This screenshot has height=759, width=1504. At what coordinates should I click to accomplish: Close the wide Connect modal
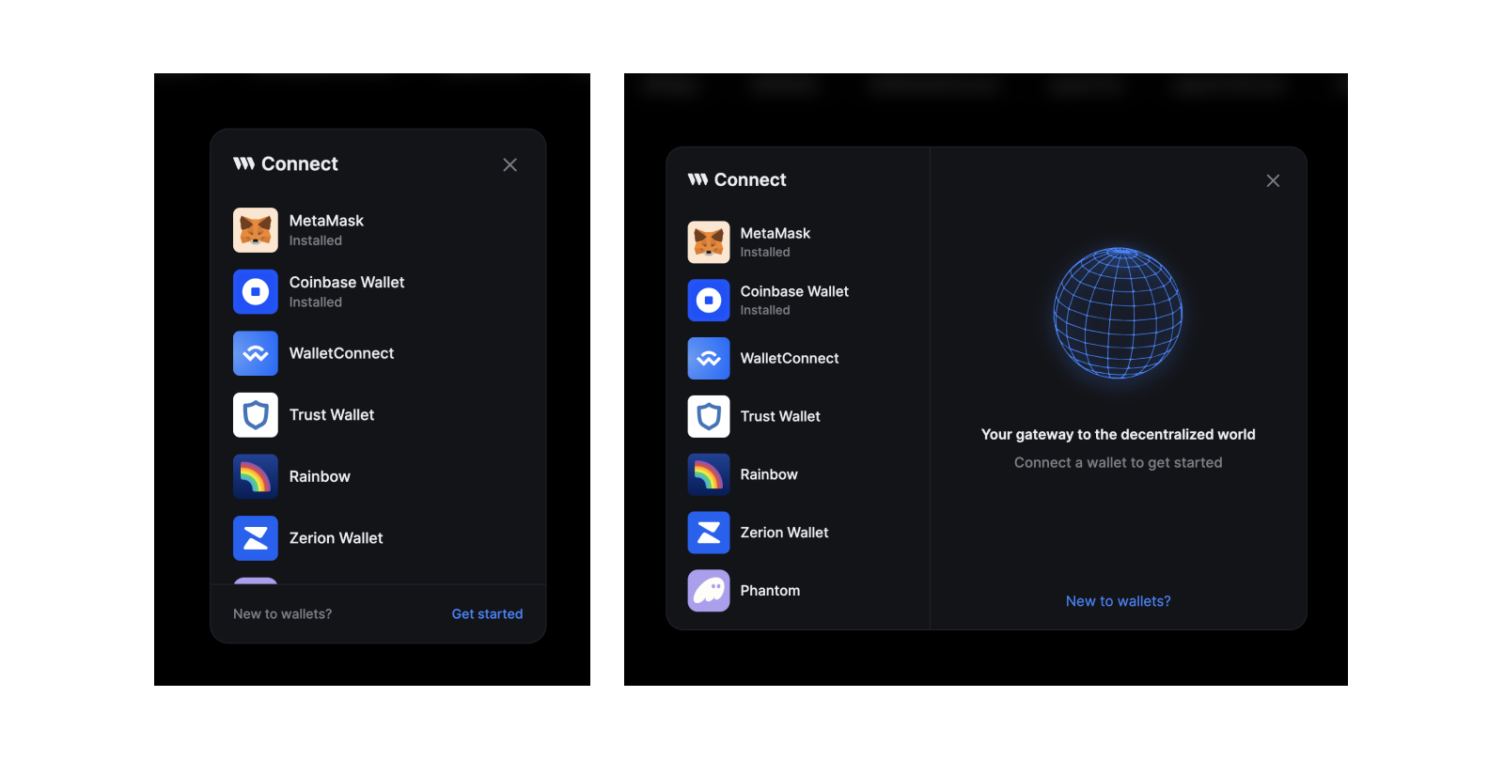coord(1273,180)
